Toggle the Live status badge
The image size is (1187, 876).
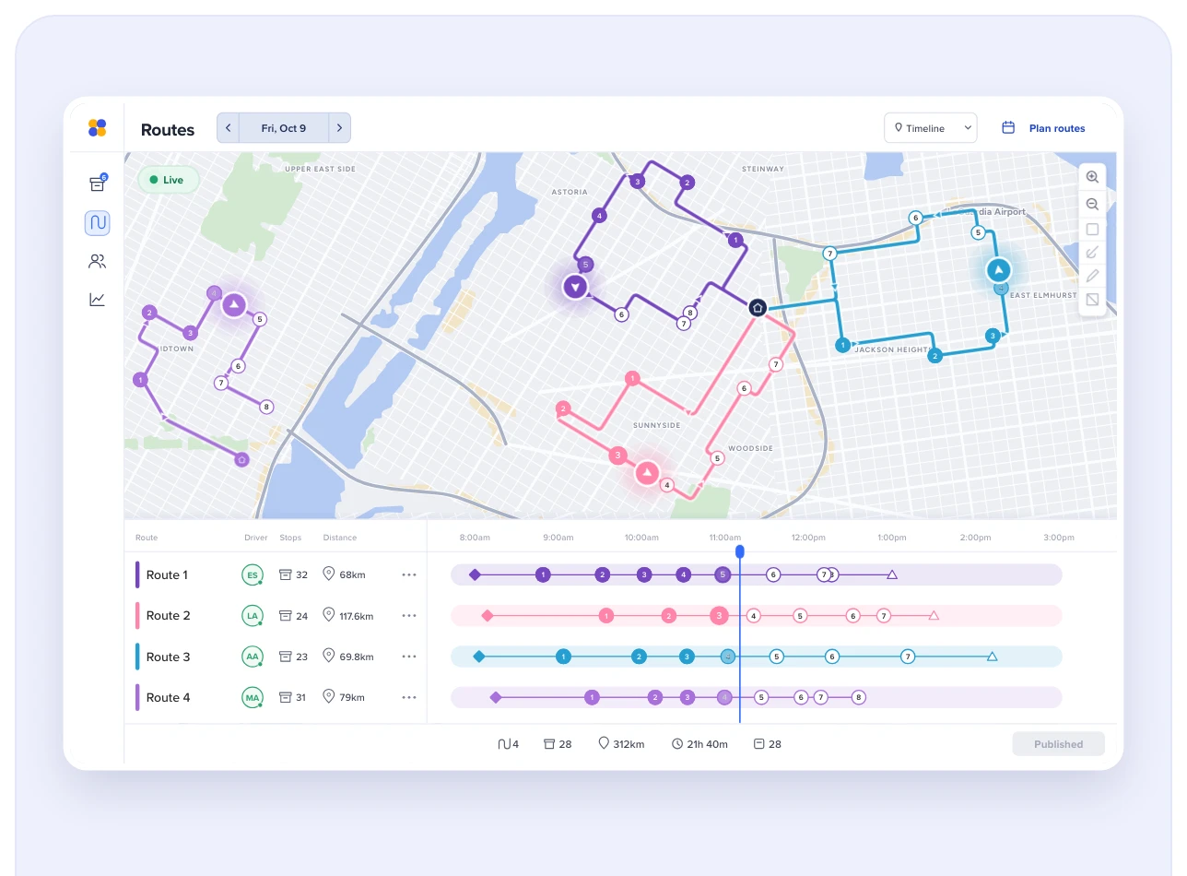168,180
